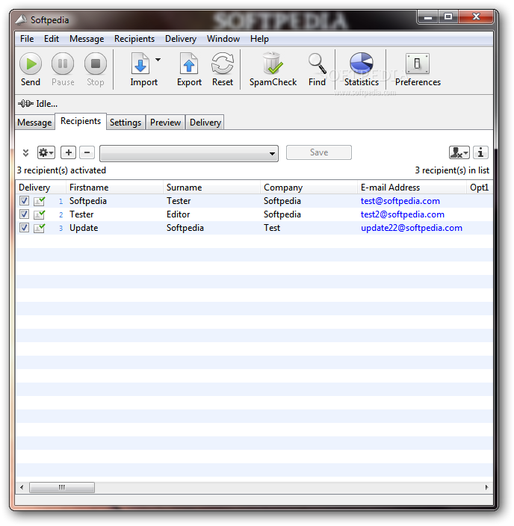Open the Help menu
The width and height of the screenshot is (514, 526).
pyautogui.click(x=259, y=39)
